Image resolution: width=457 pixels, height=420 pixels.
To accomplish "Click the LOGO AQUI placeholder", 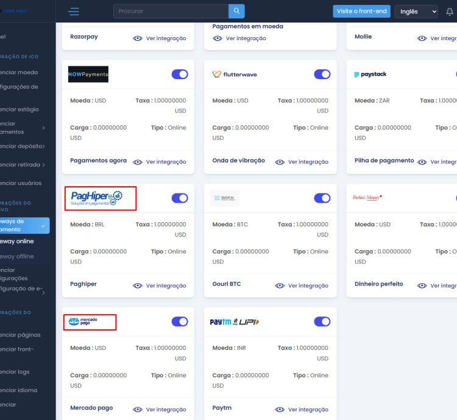I will (13, 11).
